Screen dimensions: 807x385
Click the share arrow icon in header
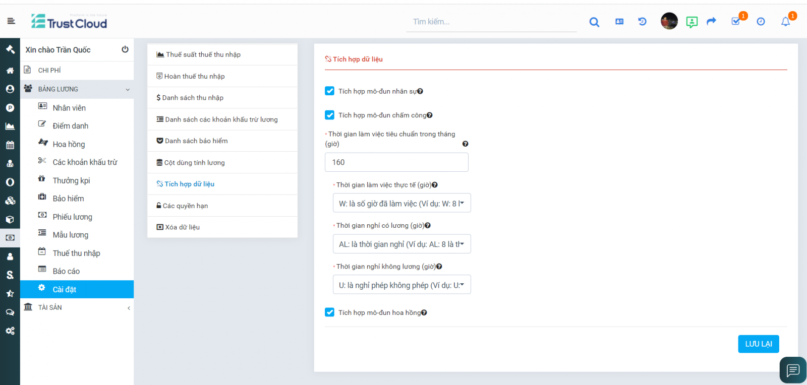(711, 21)
